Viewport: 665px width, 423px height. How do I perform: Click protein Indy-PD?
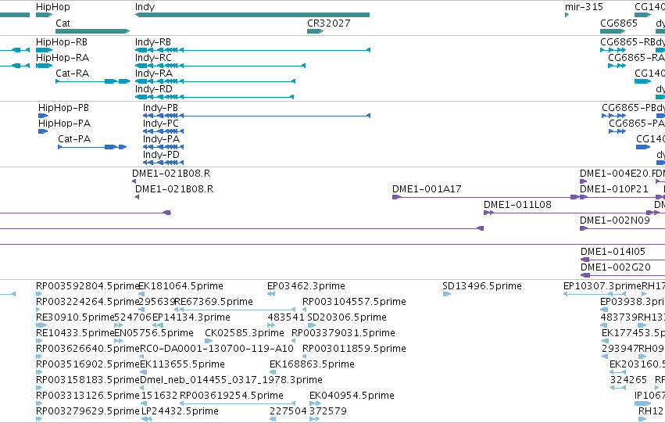(161, 155)
